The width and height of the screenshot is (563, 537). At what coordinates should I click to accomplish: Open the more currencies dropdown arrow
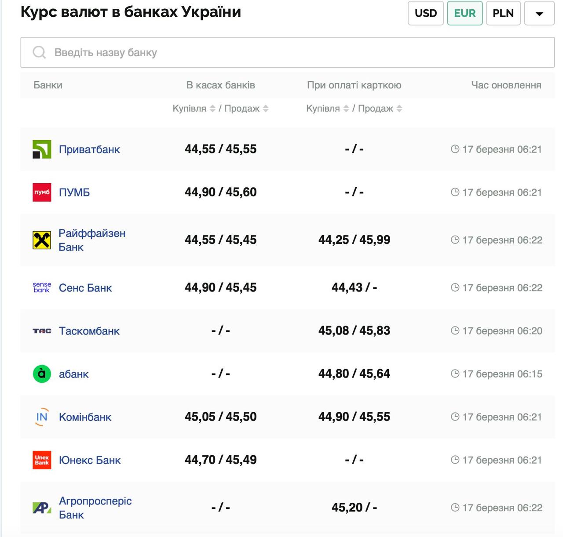pos(539,13)
